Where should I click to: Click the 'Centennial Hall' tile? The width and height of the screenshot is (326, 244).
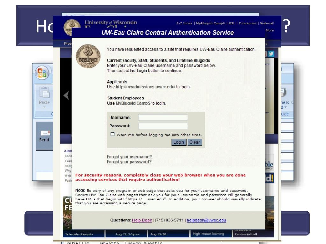click(254, 234)
